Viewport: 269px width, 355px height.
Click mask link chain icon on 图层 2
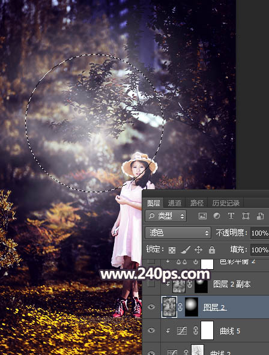coord(180,307)
